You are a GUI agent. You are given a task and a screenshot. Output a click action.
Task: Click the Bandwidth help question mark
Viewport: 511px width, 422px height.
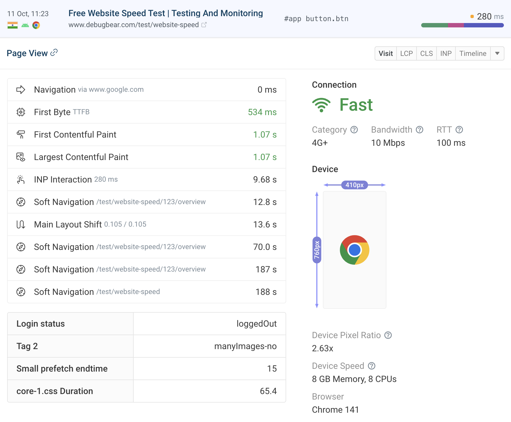point(420,130)
